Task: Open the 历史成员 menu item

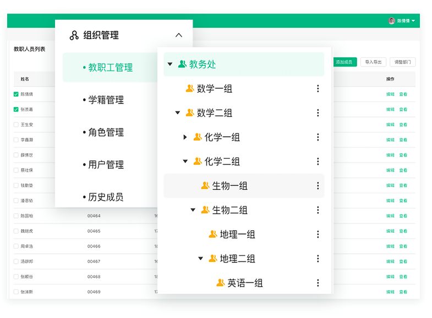Action: click(x=106, y=197)
